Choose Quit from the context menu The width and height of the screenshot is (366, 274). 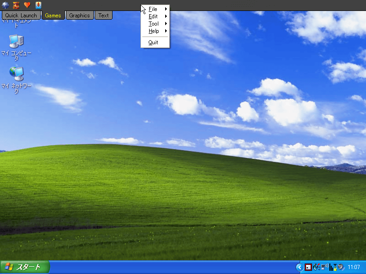point(155,42)
